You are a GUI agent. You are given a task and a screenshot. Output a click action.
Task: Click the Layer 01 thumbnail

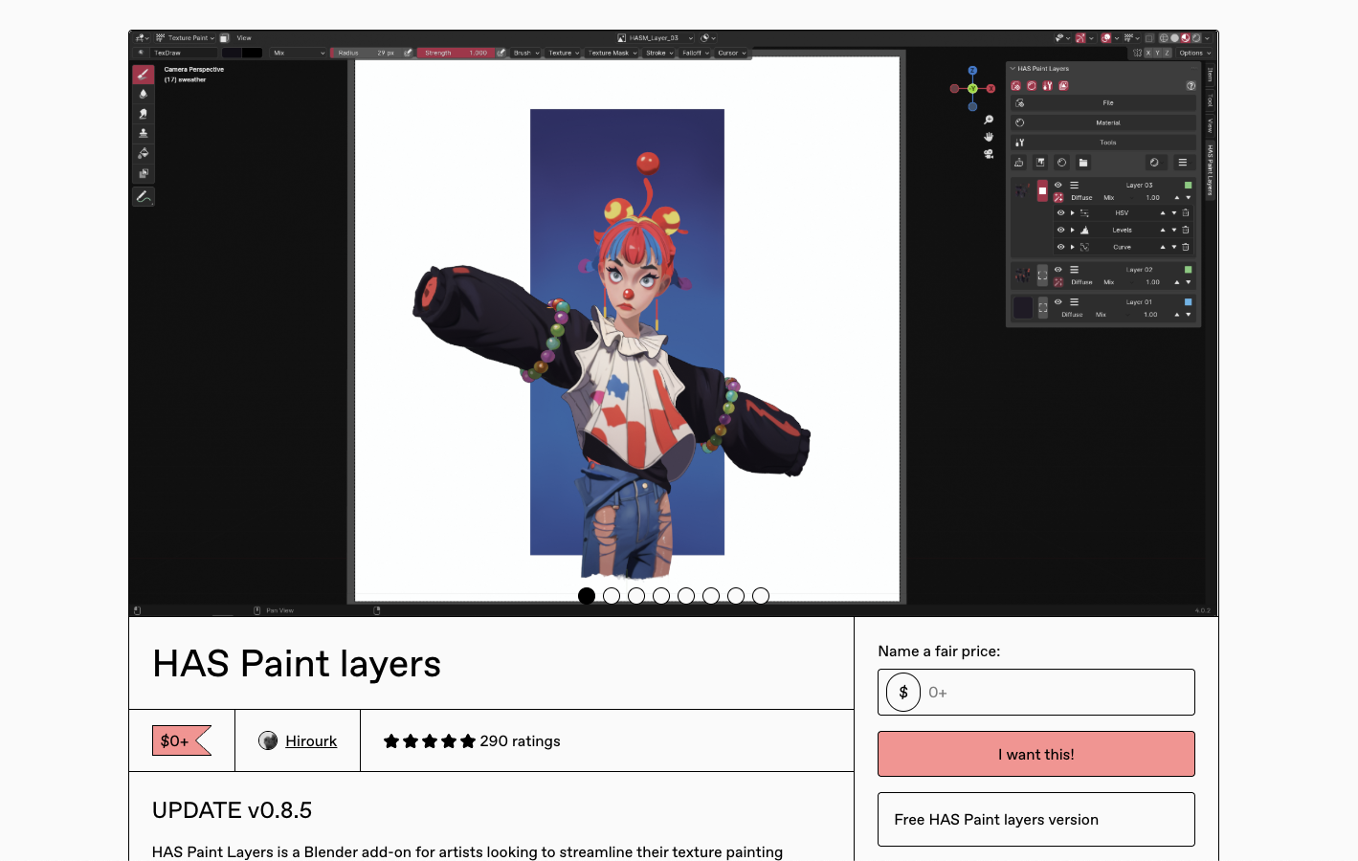coord(1023,308)
